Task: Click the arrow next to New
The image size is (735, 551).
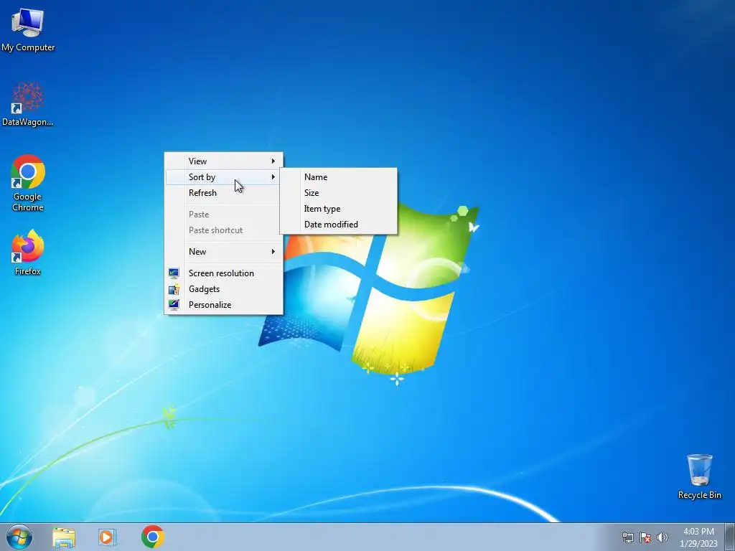Action: coord(273,252)
